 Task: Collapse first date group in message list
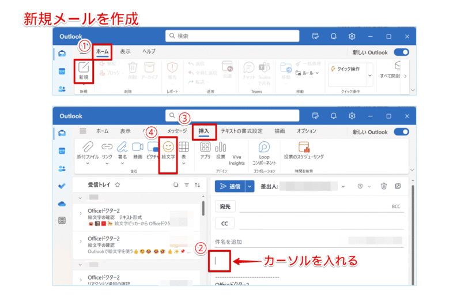pos(80,198)
